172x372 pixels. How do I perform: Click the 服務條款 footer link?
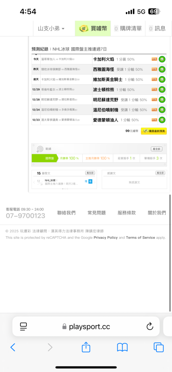pos(127,213)
